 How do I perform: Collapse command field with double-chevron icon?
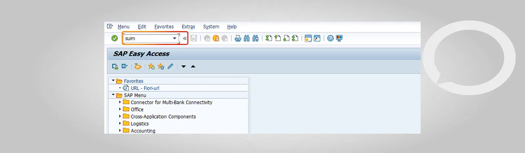coord(185,38)
